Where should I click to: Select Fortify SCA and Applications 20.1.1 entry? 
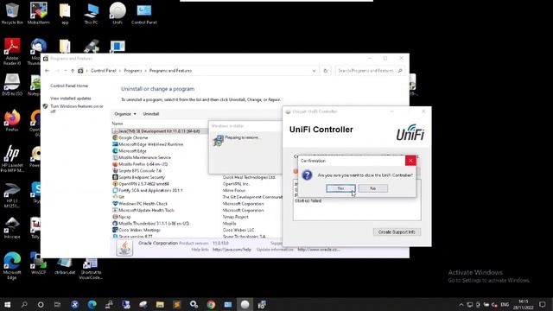150,190
